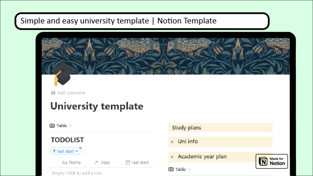Open the Table view dropdown above TODOLIST

click(x=71, y=126)
